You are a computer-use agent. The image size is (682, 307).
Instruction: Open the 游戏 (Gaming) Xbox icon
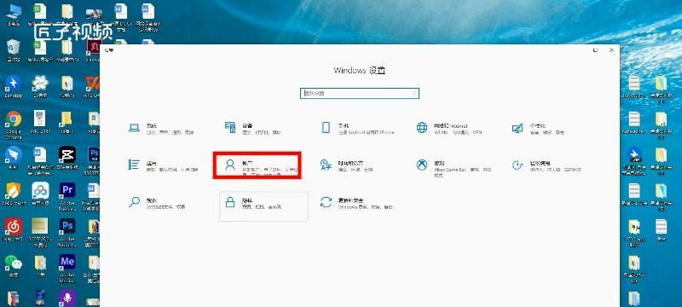[x=422, y=165]
